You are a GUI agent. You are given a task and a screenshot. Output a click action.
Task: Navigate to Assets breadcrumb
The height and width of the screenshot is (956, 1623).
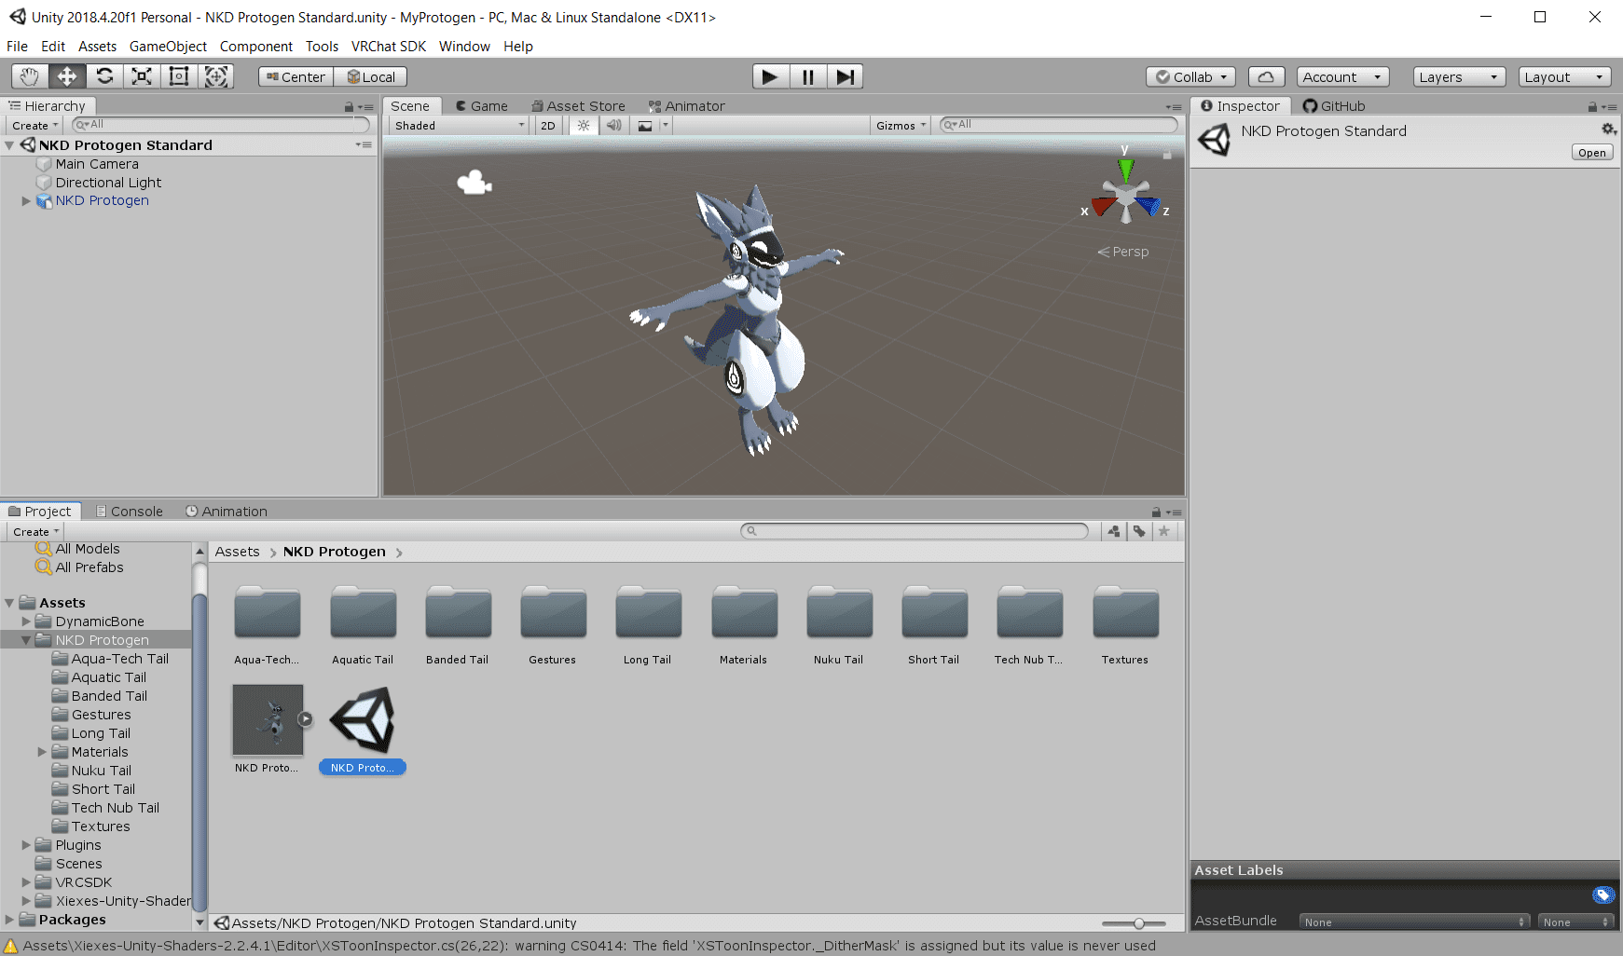pos(237,552)
